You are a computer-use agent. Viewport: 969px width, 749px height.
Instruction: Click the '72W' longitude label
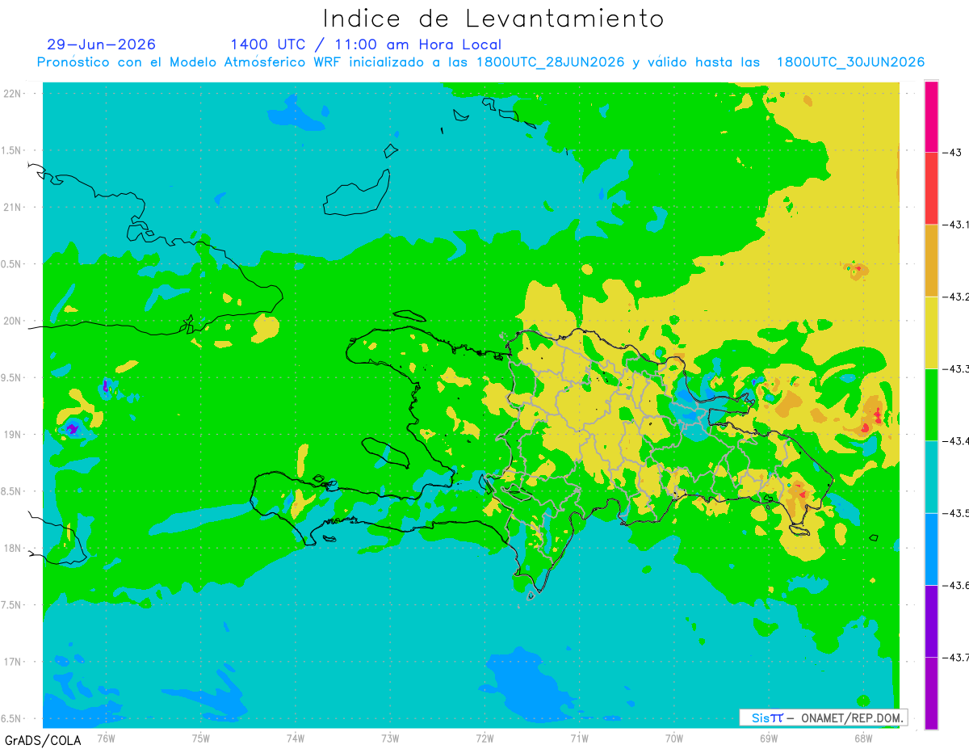pyautogui.click(x=484, y=738)
